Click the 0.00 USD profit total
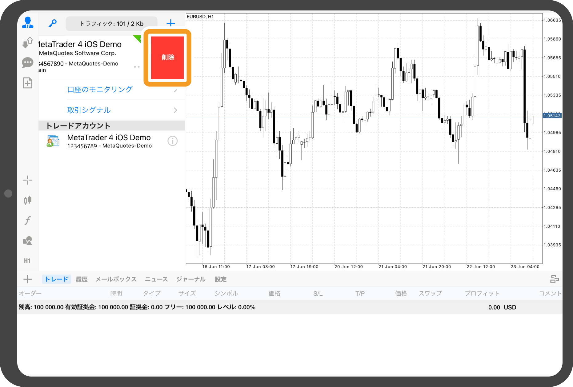This screenshot has height=387, width=573. (x=502, y=307)
